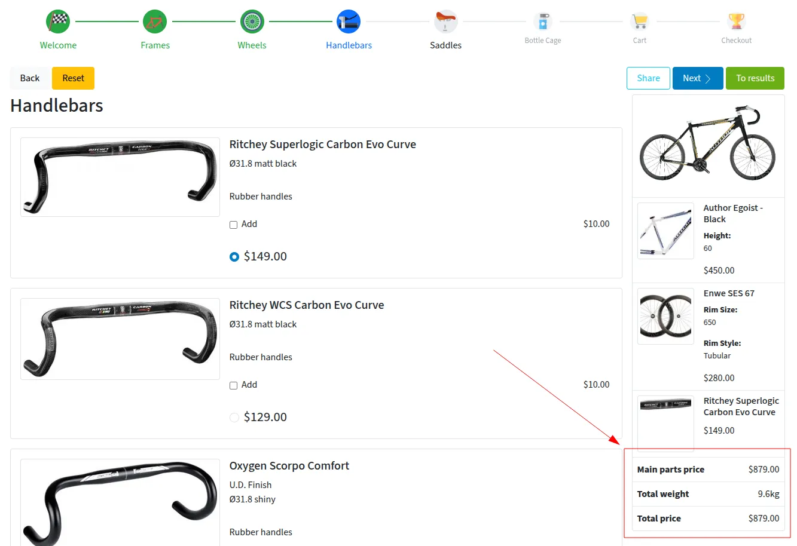Click the Author Egoist frame thumbnail in summary
Screen dimensions: 797x546
665,231
